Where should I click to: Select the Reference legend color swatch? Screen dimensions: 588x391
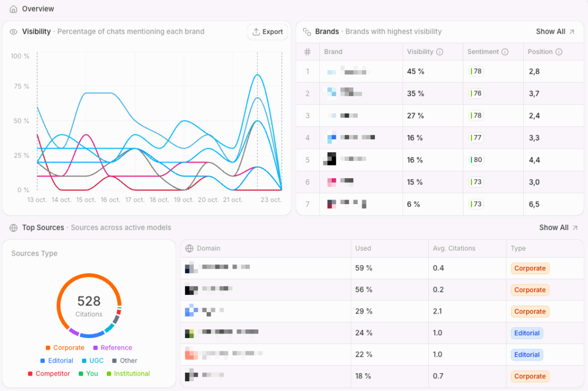[95, 348]
